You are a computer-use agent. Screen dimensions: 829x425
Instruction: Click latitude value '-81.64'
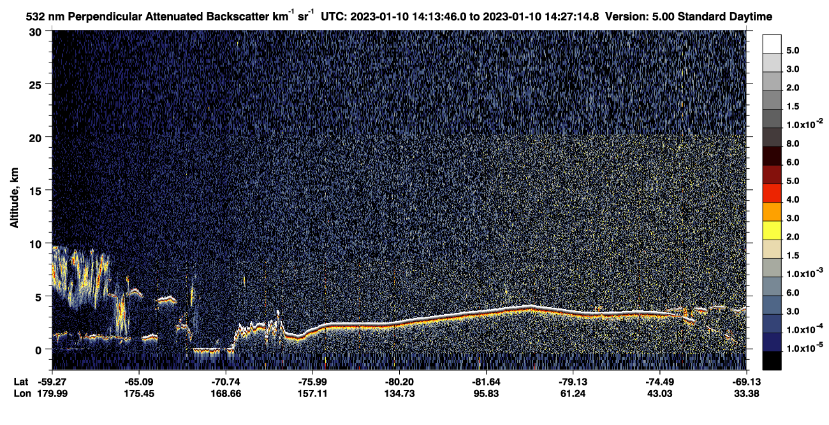486,382
